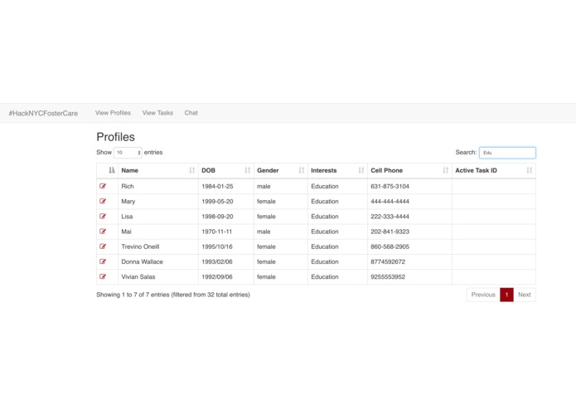Click the edit icon for Rich
Screen dimensions: 576x410
point(103,186)
